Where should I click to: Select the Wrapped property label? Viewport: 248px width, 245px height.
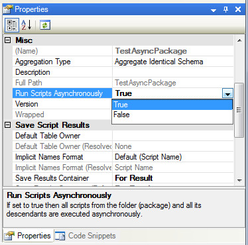62,115
